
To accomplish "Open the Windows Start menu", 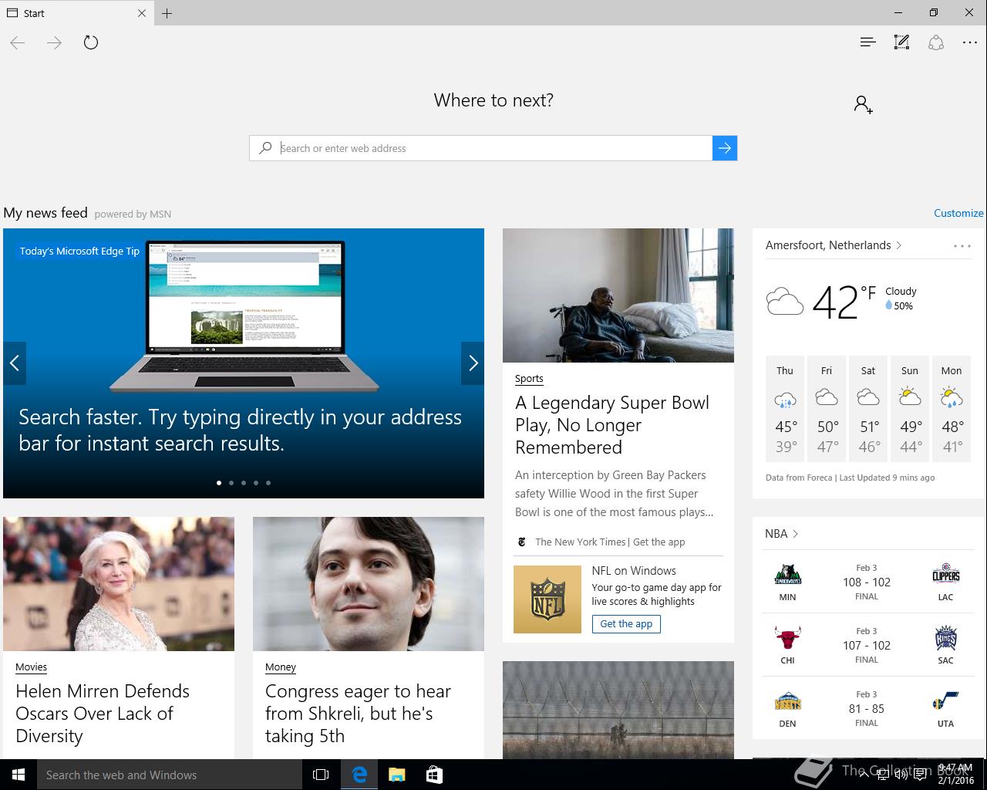I will tap(19, 775).
